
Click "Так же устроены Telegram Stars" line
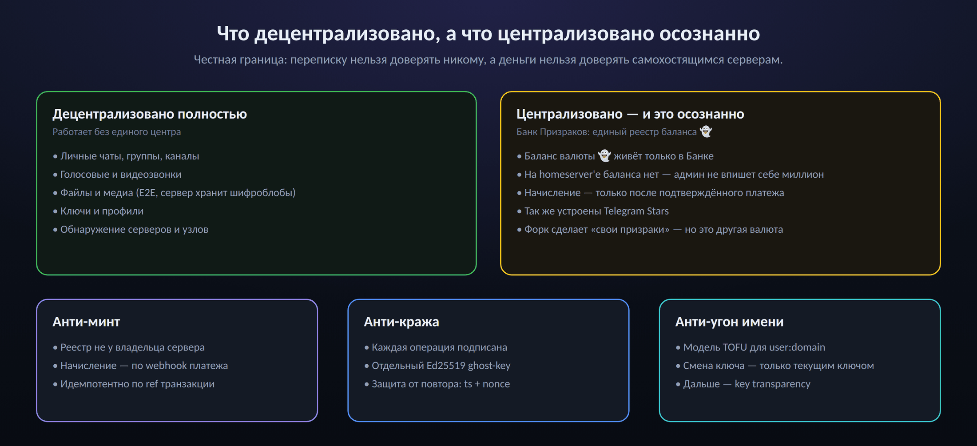[593, 211]
